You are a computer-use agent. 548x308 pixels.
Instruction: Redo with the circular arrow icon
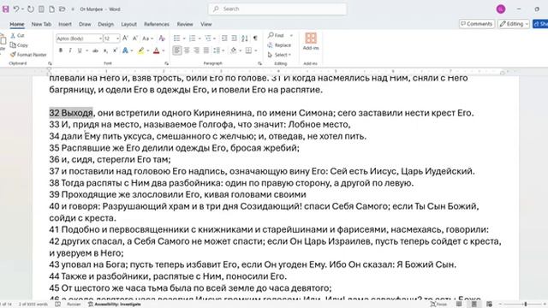tap(31, 9)
